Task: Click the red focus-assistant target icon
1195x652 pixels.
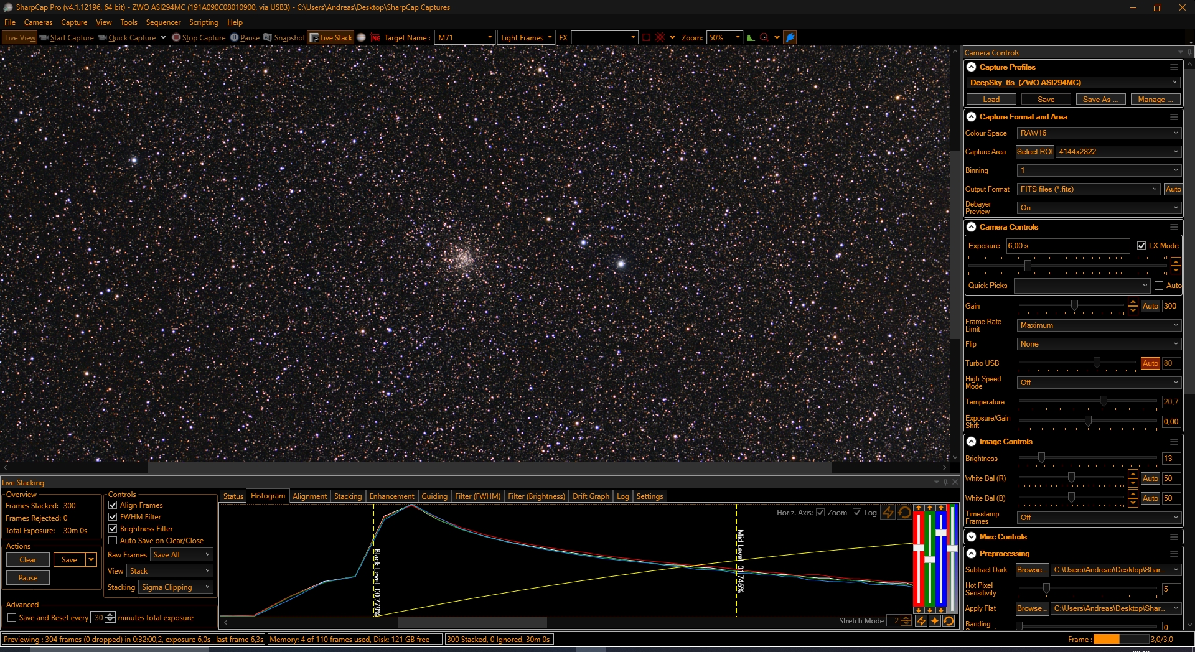Action: [x=764, y=37]
